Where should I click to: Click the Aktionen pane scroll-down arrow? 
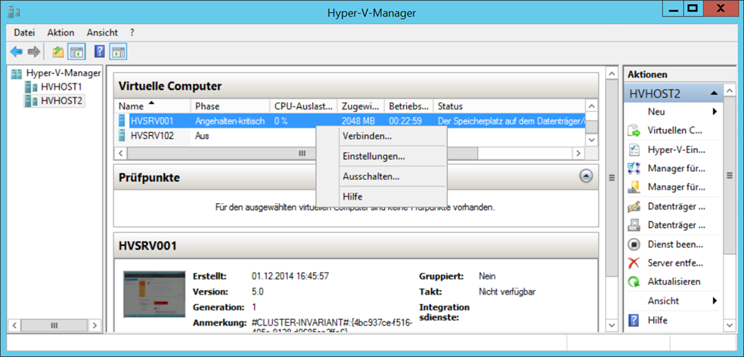[x=729, y=325]
